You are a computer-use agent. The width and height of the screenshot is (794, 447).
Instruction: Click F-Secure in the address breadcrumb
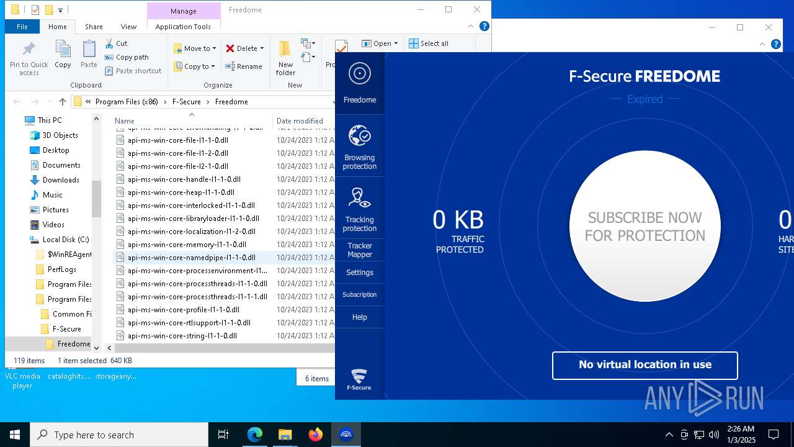point(187,102)
